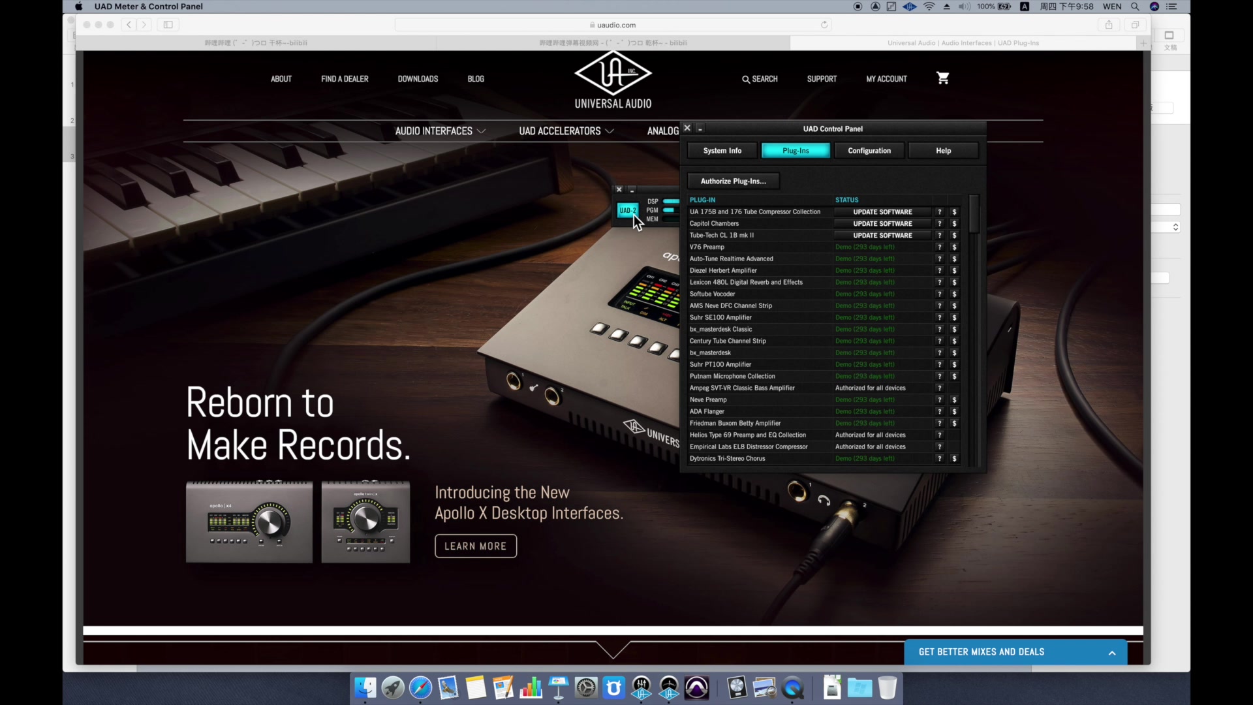Open MY ACCOUNT page
Image resolution: width=1253 pixels, height=705 pixels.
pos(886,79)
